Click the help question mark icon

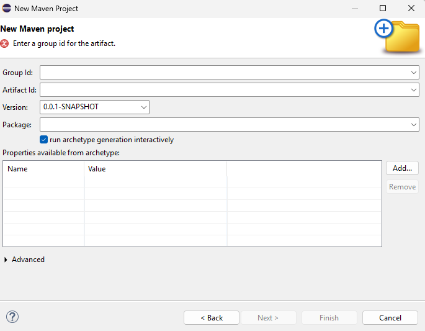pyautogui.click(x=12, y=317)
